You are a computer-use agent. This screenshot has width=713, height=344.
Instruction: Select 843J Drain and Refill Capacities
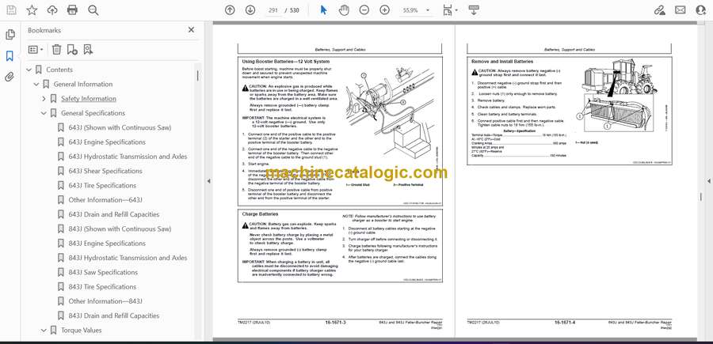[113, 316]
